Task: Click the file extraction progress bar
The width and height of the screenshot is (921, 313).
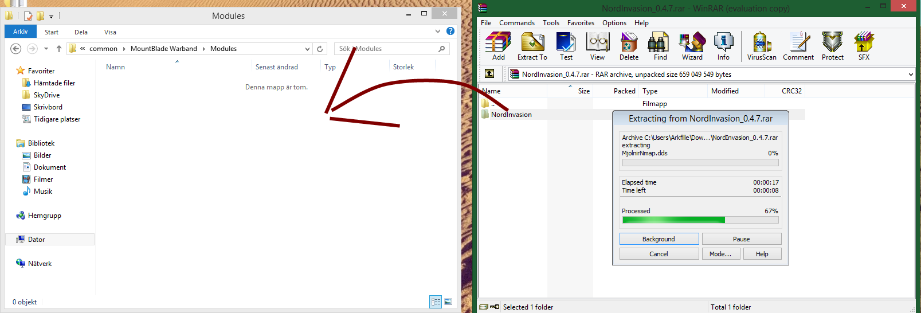Action: [700, 163]
